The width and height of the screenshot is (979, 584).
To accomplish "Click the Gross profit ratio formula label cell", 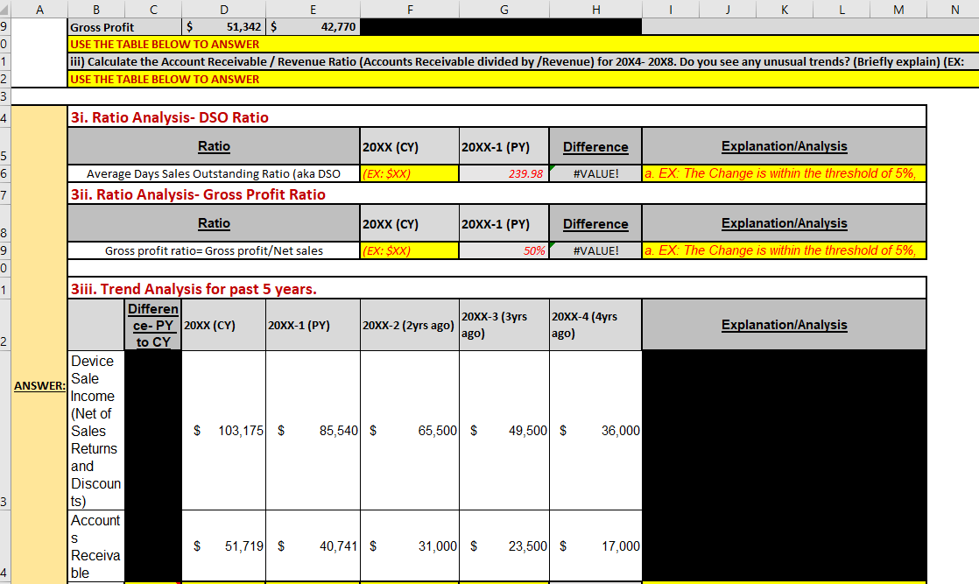I will 214,250.
